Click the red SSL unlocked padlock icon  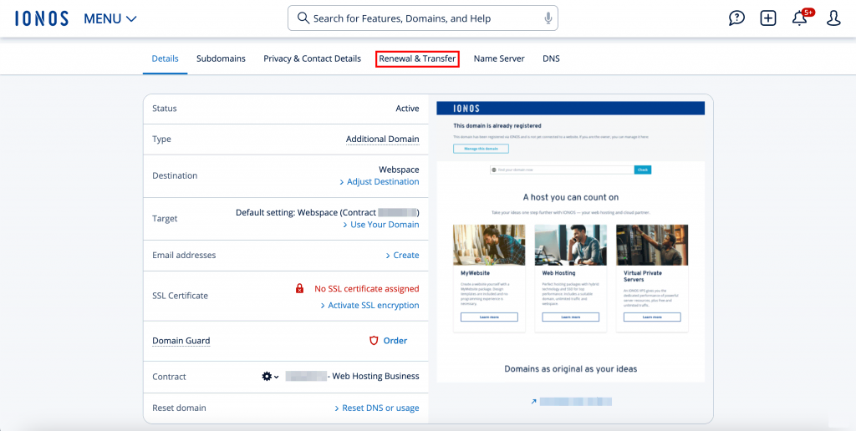pyautogui.click(x=300, y=289)
